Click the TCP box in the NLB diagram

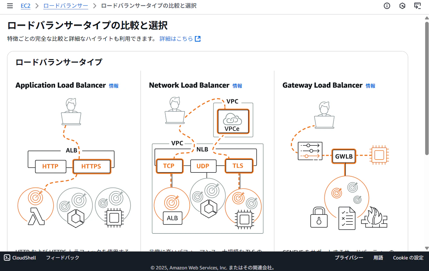tap(169, 166)
